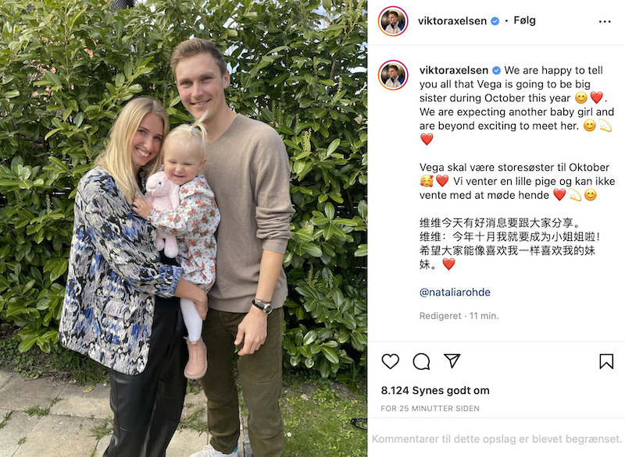Open the viktoraxelsen username in the header
This screenshot has width=625, height=457.
(x=452, y=21)
